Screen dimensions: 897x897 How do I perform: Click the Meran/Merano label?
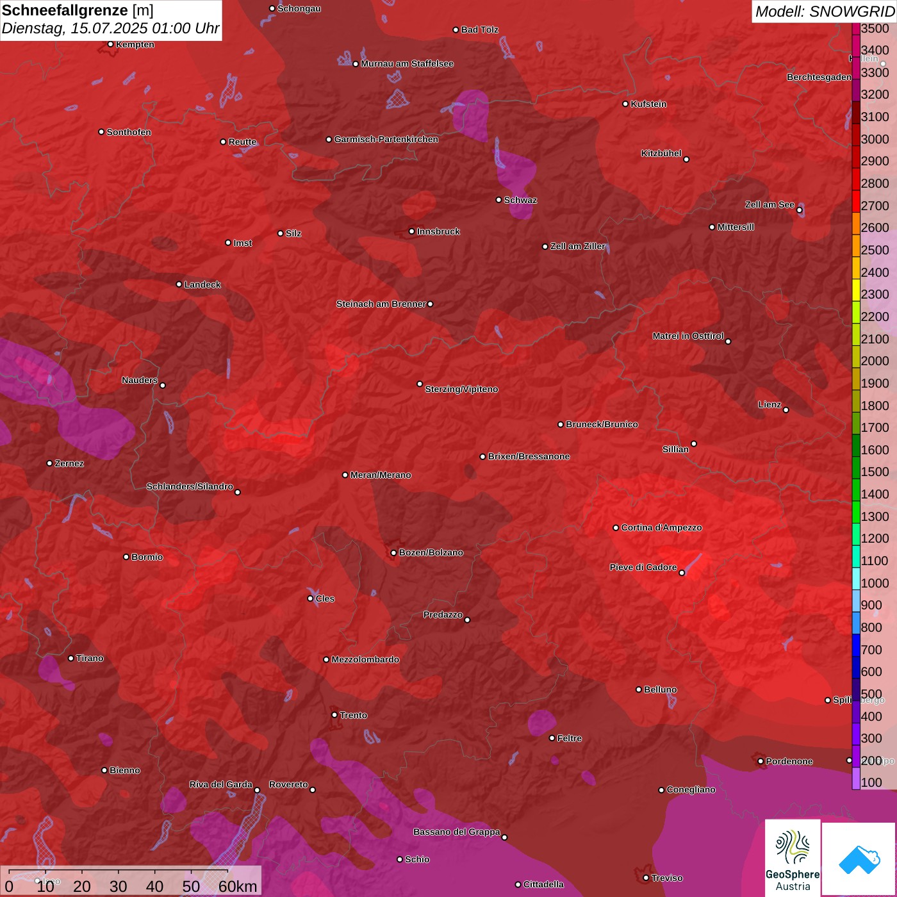[x=381, y=475]
